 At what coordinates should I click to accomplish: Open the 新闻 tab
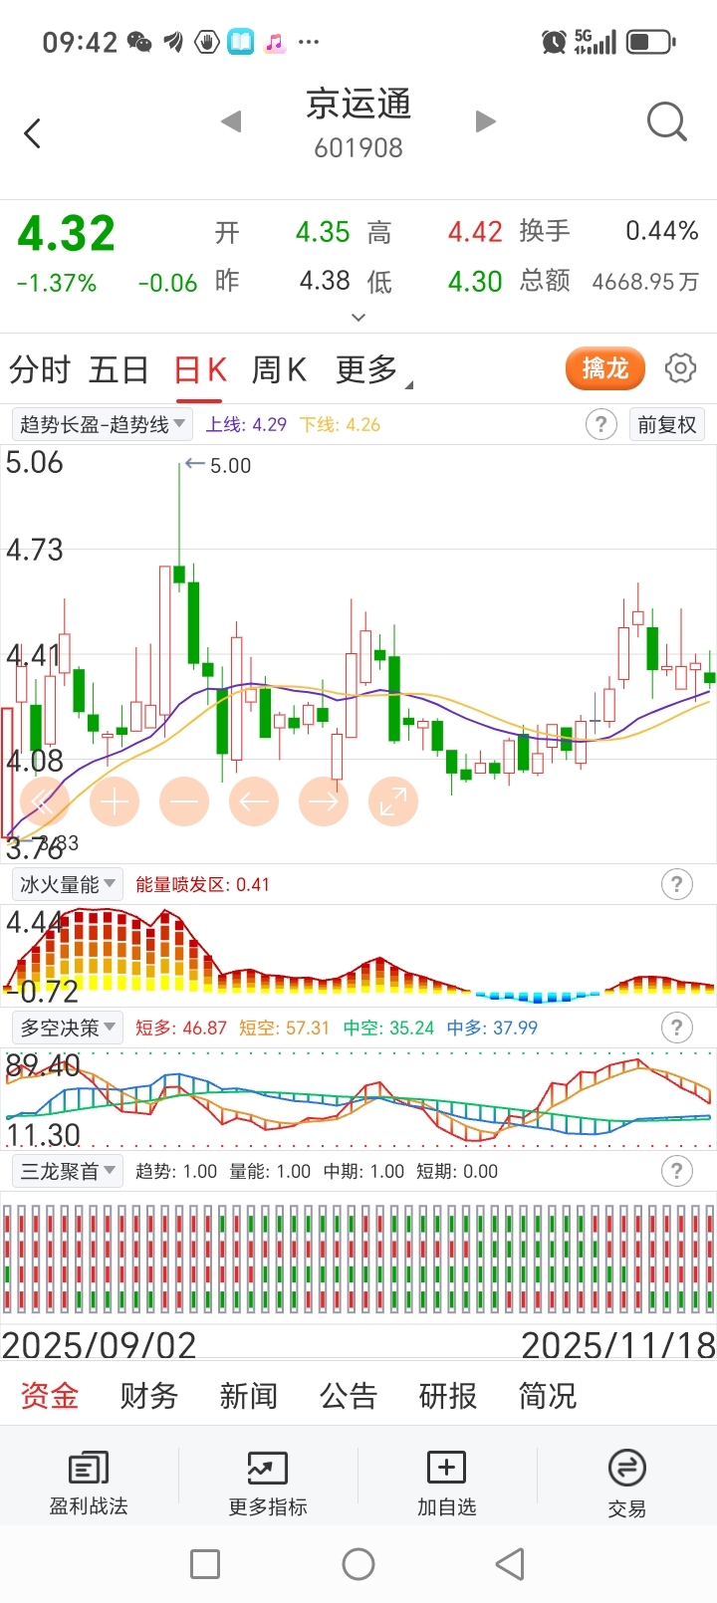point(249,1396)
